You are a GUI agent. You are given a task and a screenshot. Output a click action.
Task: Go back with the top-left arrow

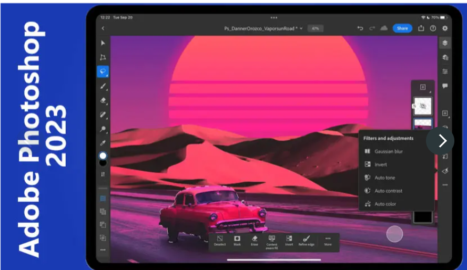tap(103, 28)
